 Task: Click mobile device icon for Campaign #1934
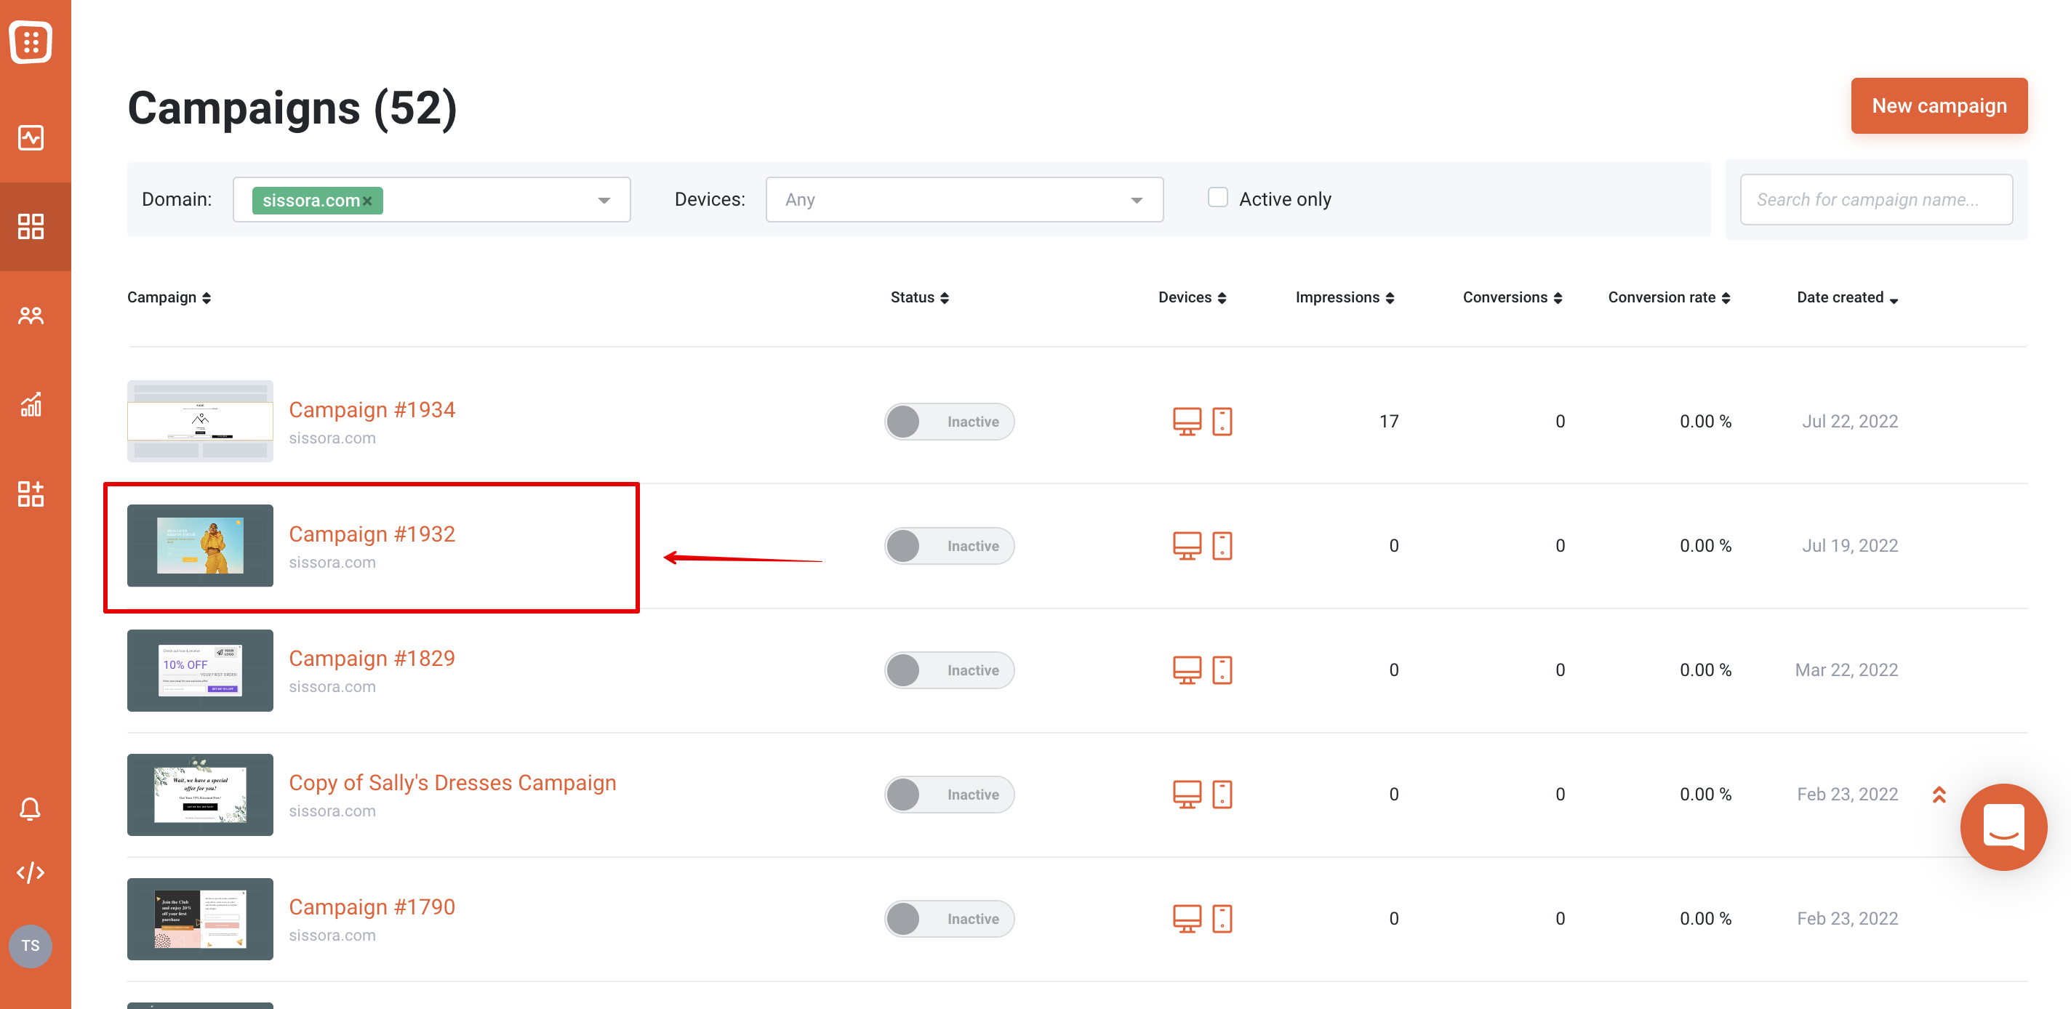click(1222, 422)
